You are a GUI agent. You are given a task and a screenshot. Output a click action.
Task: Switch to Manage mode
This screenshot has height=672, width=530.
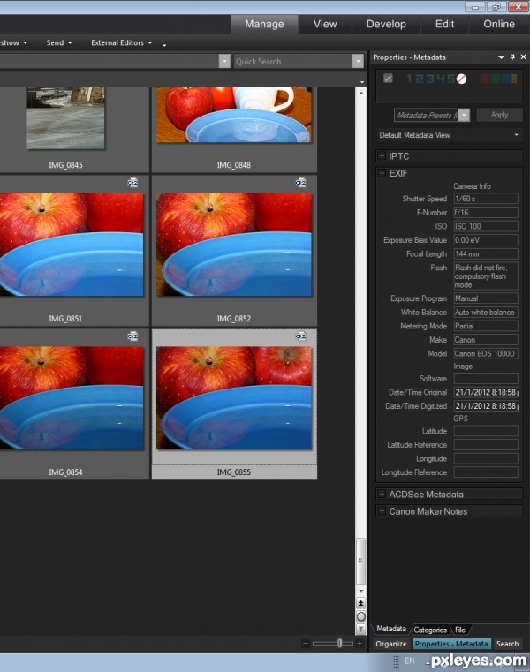tap(264, 24)
